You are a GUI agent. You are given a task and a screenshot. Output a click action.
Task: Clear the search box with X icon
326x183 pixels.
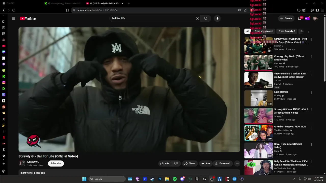(197, 18)
